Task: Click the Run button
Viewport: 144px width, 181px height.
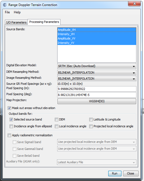Action: pos(115,173)
